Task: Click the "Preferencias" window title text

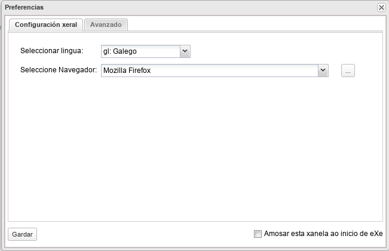Action: coord(24,7)
